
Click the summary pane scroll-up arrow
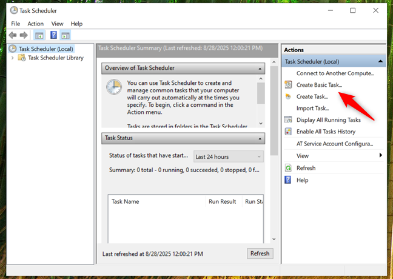tap(274, 62)
